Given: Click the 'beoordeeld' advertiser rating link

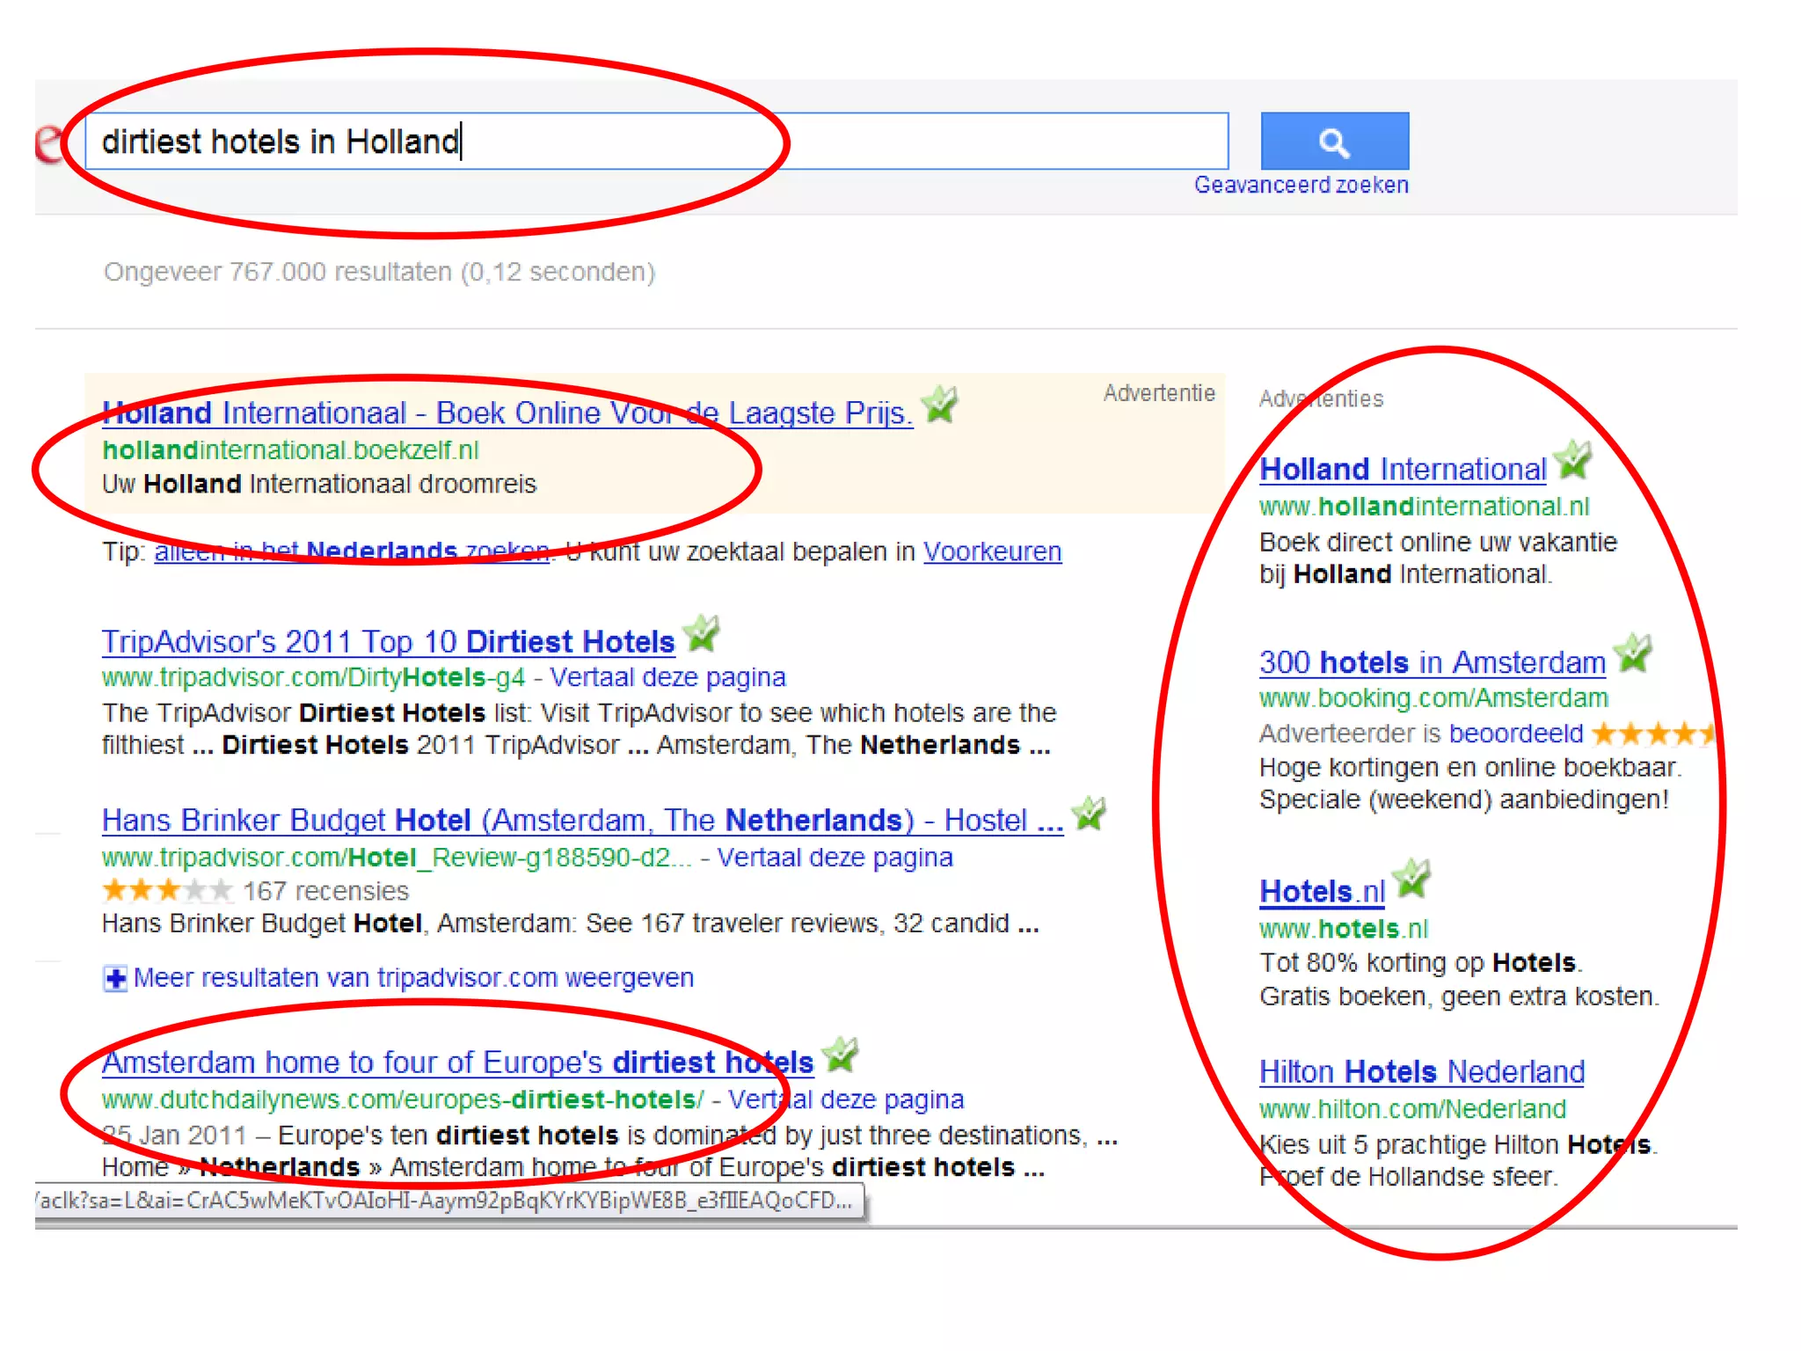Looking at the screenshot, I should (x=1515, y=733).
